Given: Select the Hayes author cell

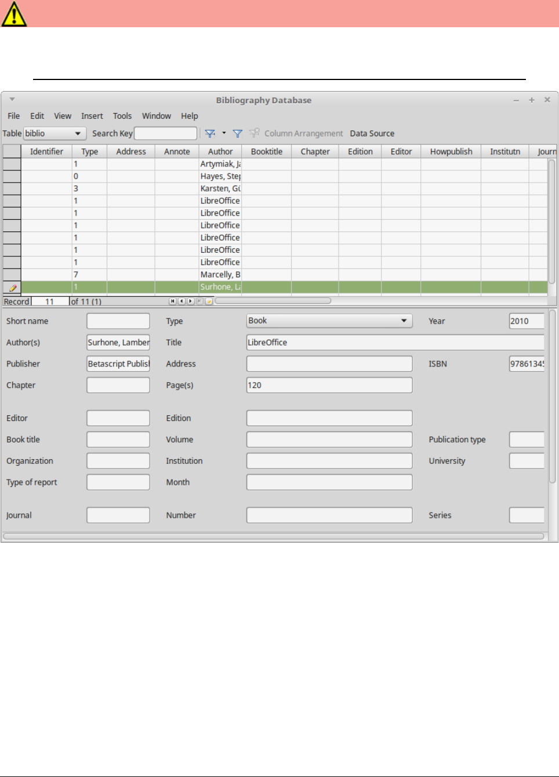Looking at the screenshot, I should click(220, 176).
